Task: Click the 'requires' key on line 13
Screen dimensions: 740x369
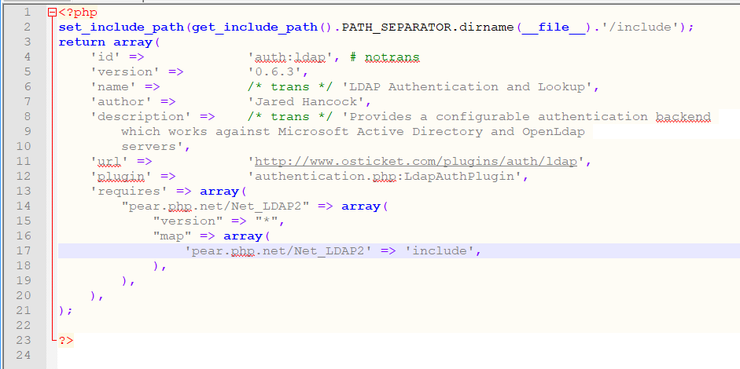Action: pyautogui.click(x=129, y=192)
